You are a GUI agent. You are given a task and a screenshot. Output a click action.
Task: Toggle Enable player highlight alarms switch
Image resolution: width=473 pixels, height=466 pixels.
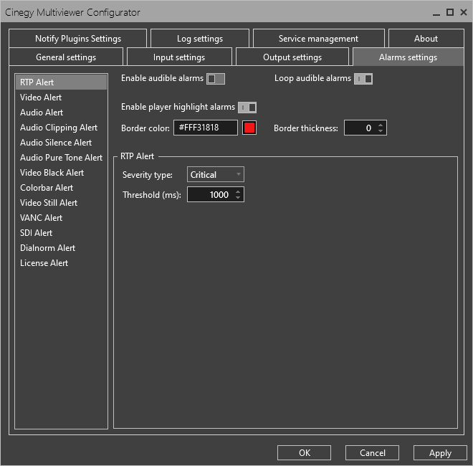(247, 108)
